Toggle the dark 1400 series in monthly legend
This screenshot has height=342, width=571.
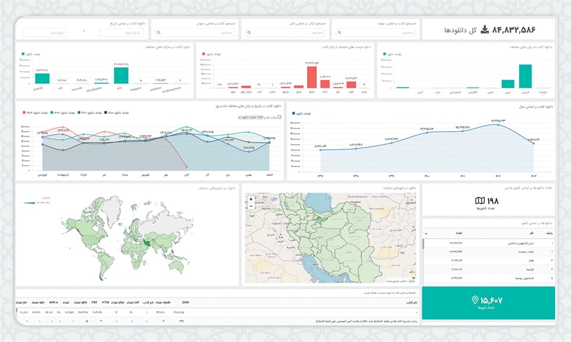[104, 113]
